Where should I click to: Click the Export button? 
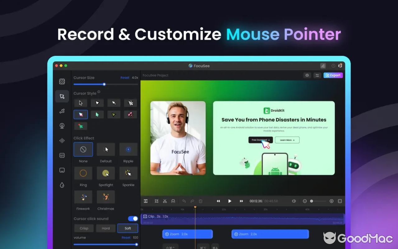333,75
